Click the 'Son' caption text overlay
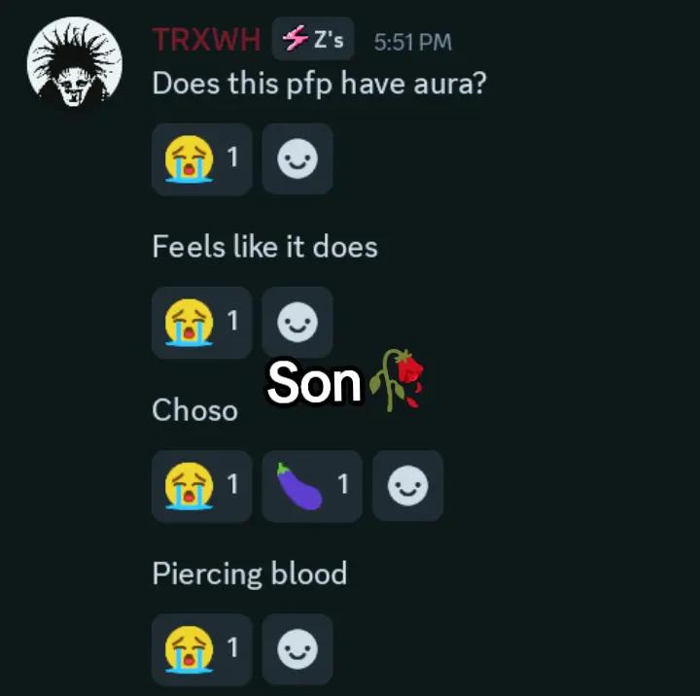Image resolution: width=700 pixels, height=696 pixels. [x=314, y=382]
